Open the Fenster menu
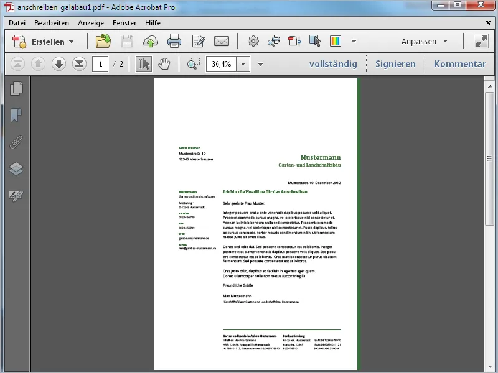This screenshot has height=373, width=498. coord(125,23)
